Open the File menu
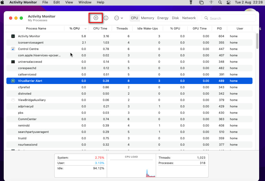The image size is (265, 181). (45, 2)
